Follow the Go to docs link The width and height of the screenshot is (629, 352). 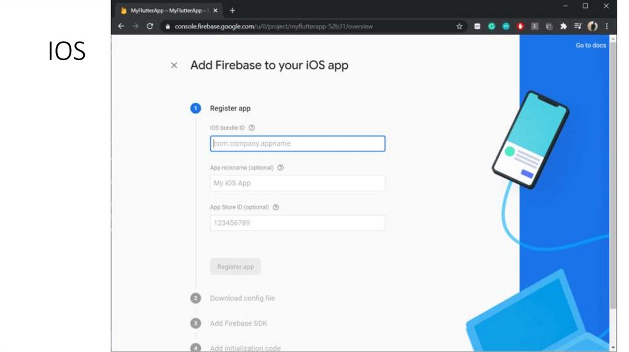tap(590, 45)
